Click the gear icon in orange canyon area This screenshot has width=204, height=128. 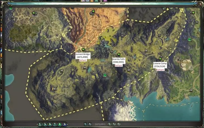(91, 13)
